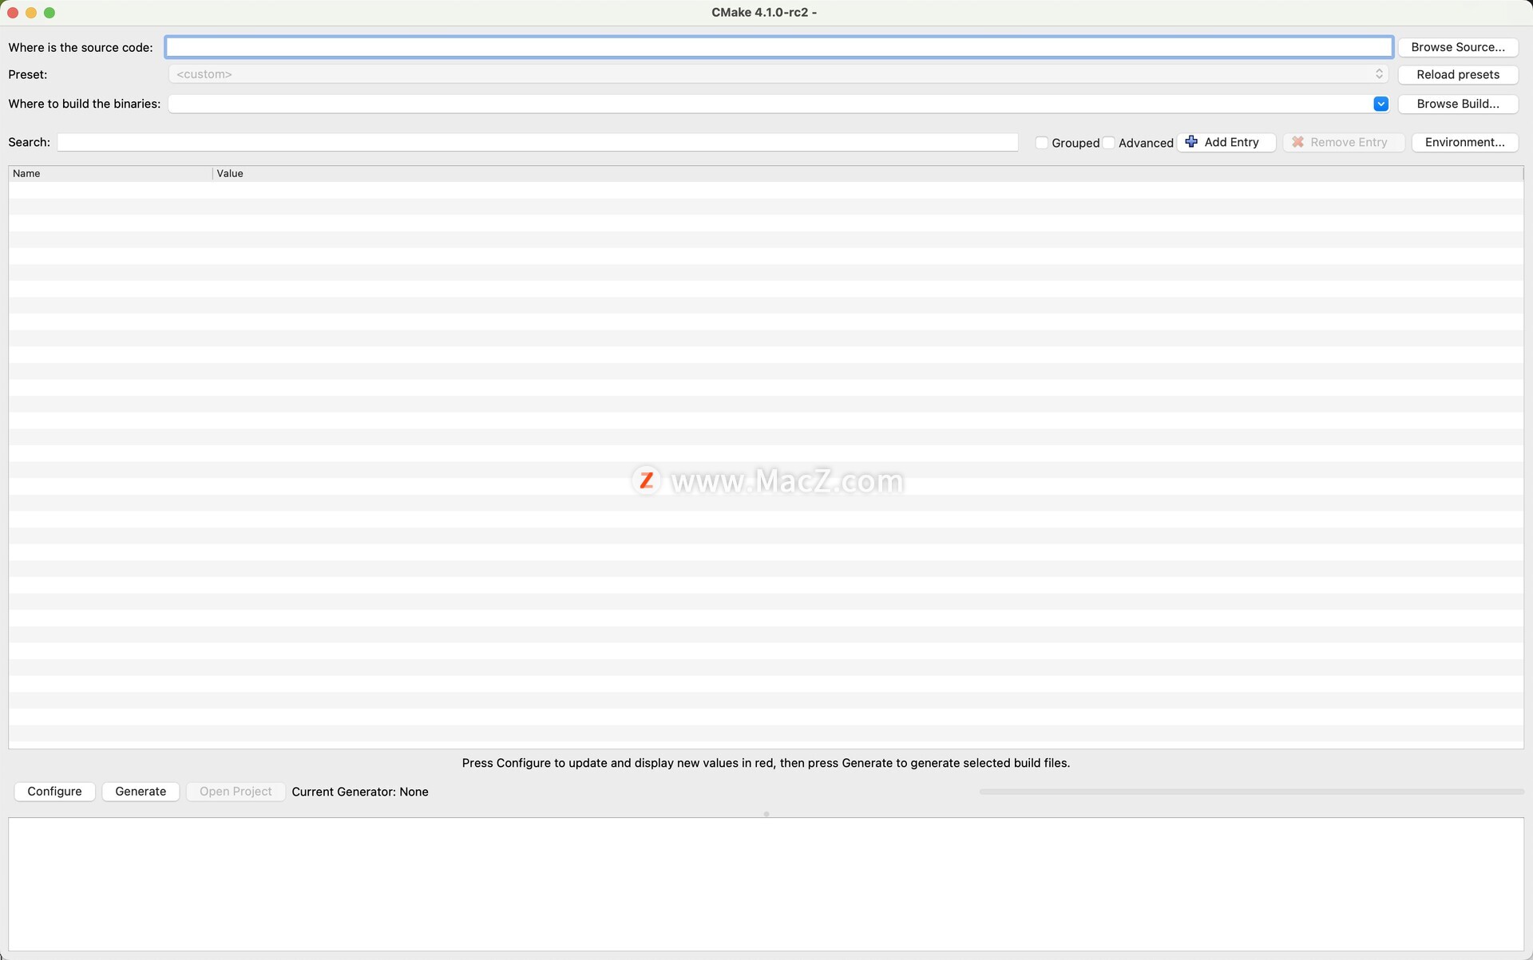Click the 'Where to build the binaries:' label
The width and height of the screenshot is (1533, 960).
point(85,104)
